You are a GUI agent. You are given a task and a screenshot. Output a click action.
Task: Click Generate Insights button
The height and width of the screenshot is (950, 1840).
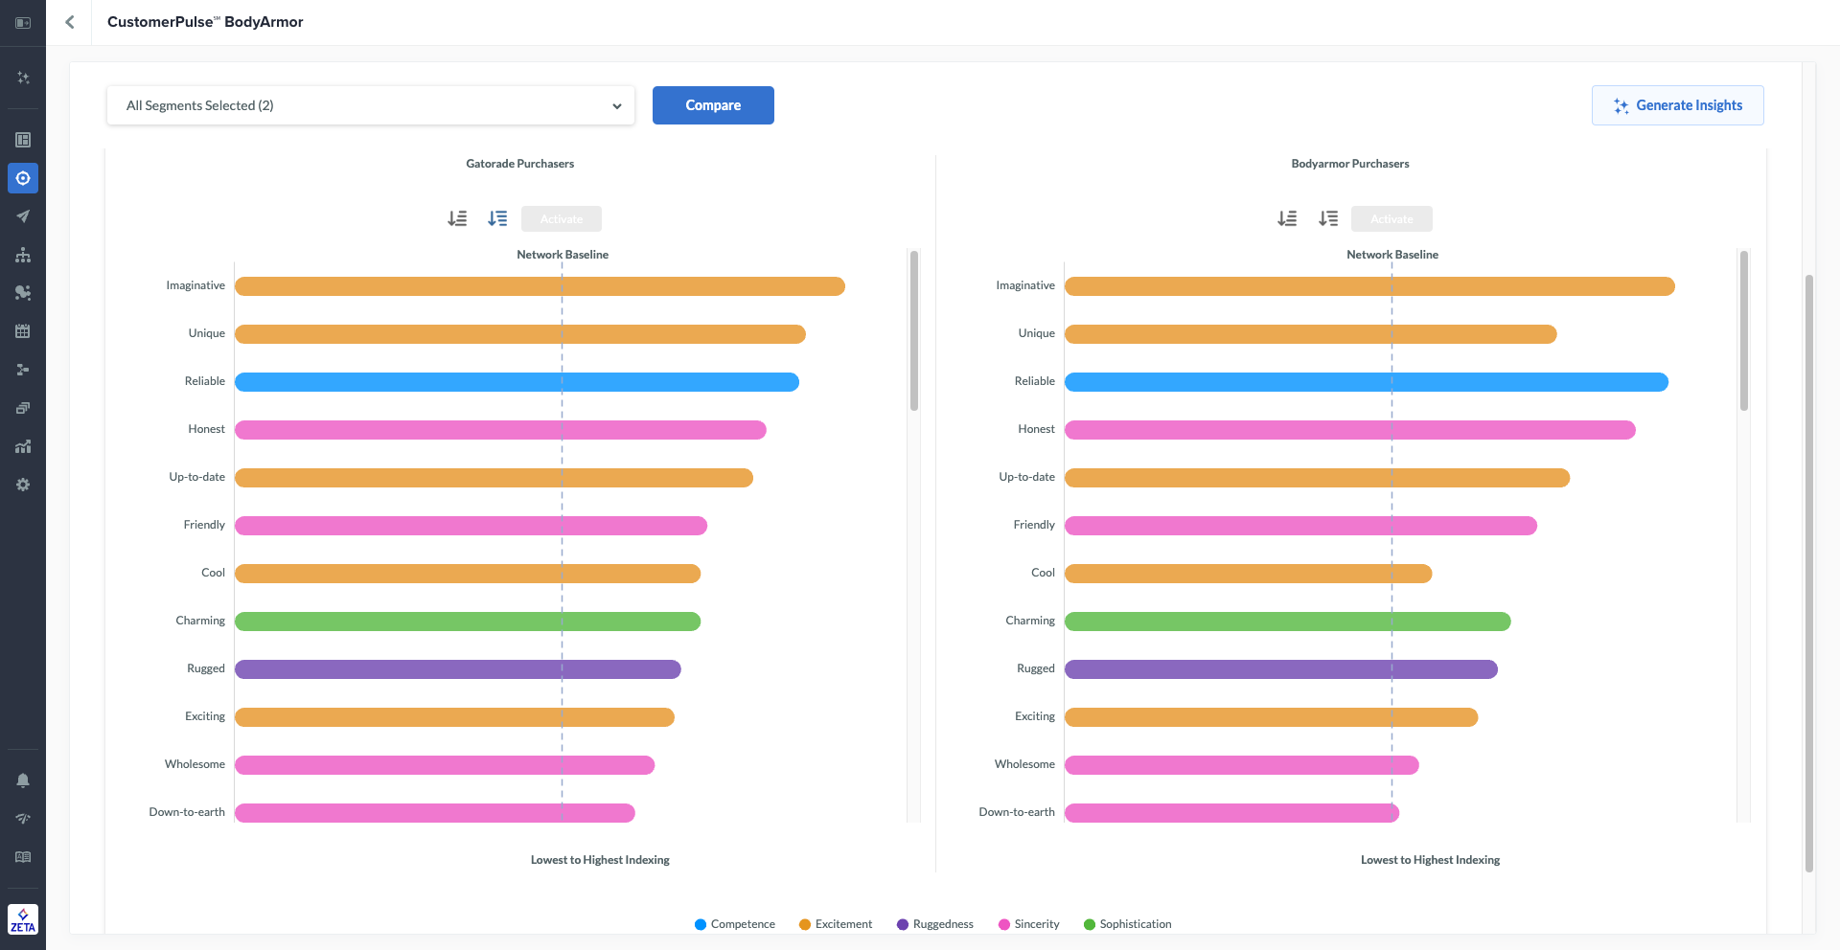[1678, 105]
